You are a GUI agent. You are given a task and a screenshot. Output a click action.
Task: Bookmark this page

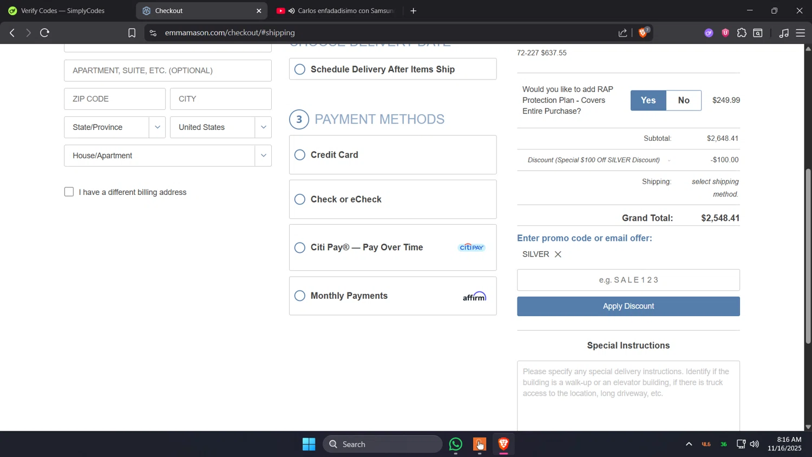[132, 33]
